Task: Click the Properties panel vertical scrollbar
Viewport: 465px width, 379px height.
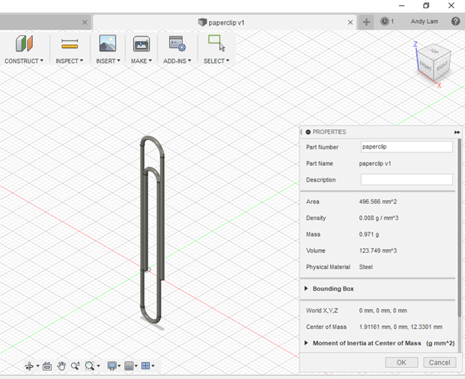Action: [460, 228]
